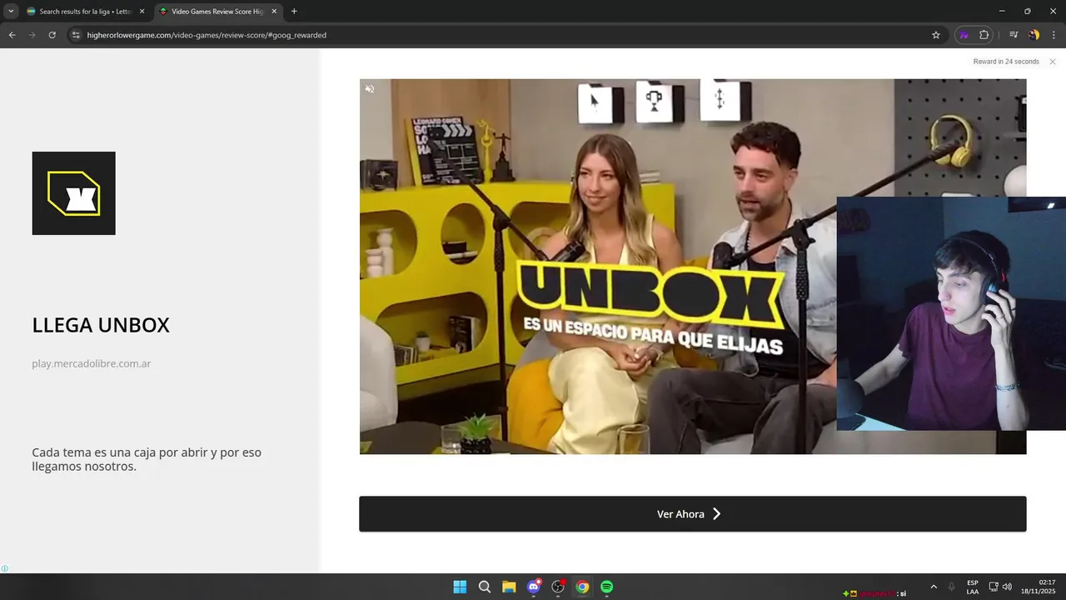Viewport: 1066px width, 600px height.
Task: Open the volume tray icon
Action: click(x=1007, y=587)
